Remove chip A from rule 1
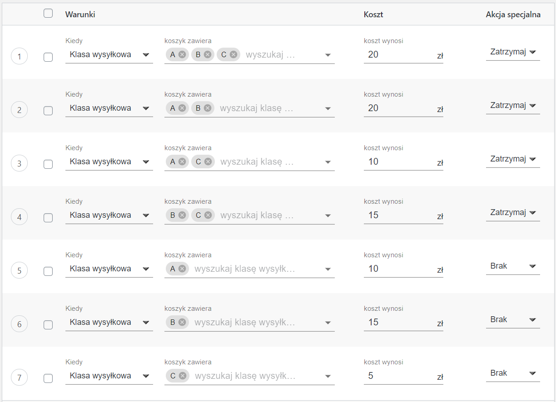The image size is (556, 402). 182,54
